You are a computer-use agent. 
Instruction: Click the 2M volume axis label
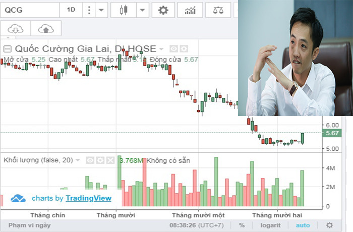330,187
